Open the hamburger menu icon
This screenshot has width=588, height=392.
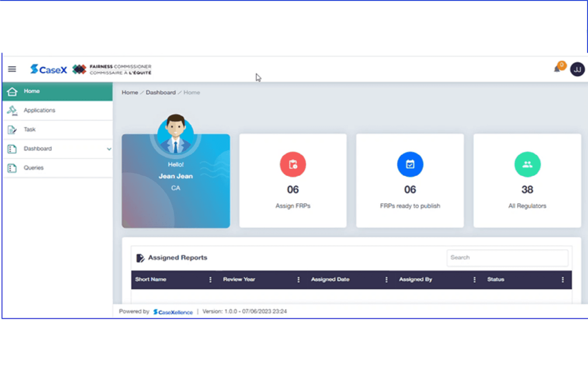click(x=12, y=69)
